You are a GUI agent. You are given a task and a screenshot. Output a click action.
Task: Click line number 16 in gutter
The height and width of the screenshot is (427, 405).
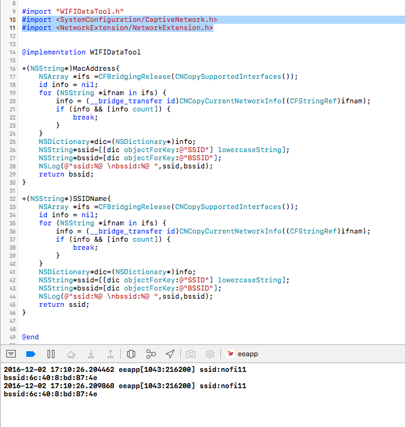pyautogui.click(x=13, y=69)
